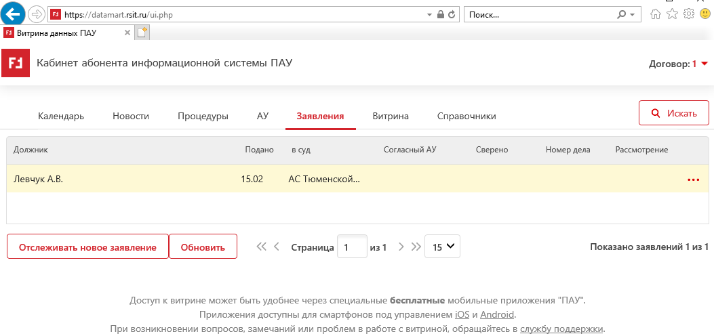Expand the browser search provider dropdown
This screenshot has width=714, height=336.
[x=632, y=14]
